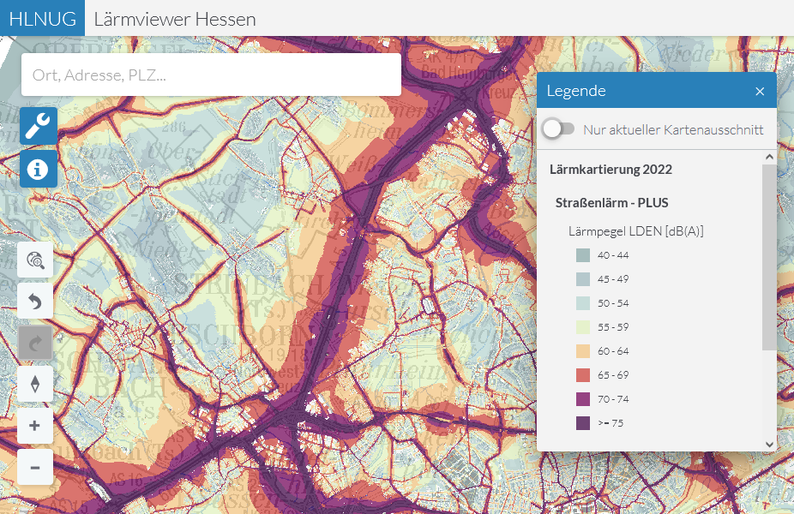The image size is (794, 514).
Task: Open the wrench tools menu
Action: (x=39, y=127)
